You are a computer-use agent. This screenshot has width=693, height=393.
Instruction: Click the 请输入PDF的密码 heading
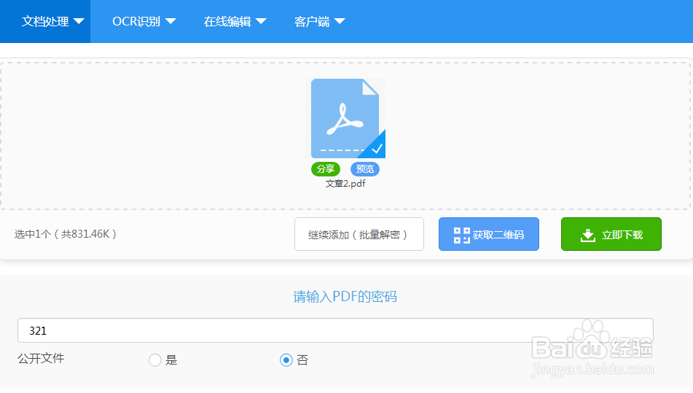click(x=345, y=296)
